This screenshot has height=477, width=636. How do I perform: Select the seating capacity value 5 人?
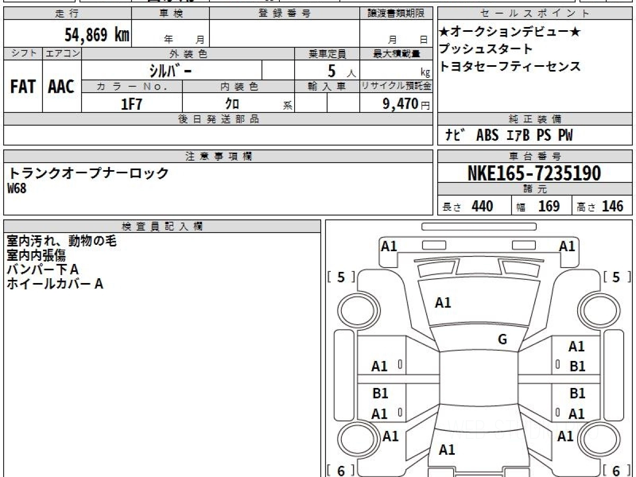[341, 70]
